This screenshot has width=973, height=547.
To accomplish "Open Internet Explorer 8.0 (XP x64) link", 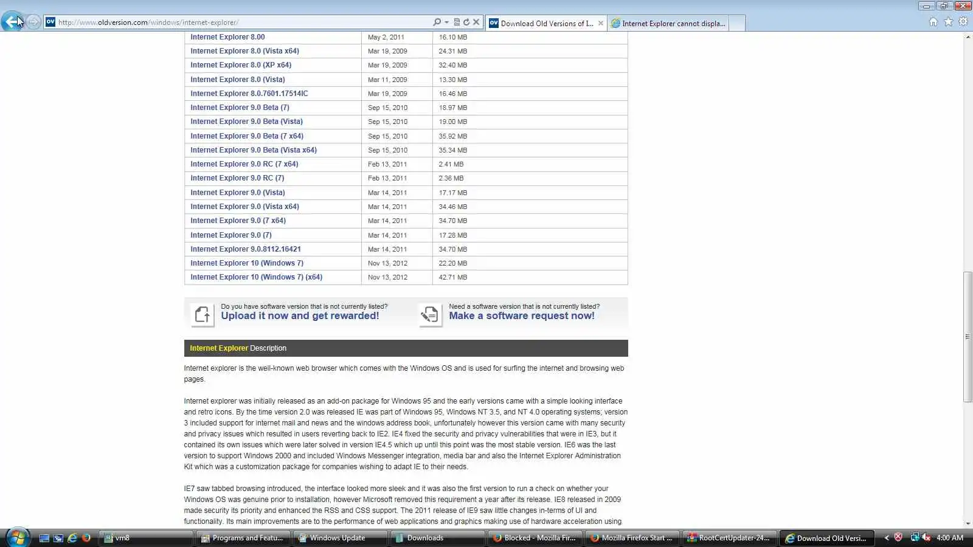I will coord(241,65).
